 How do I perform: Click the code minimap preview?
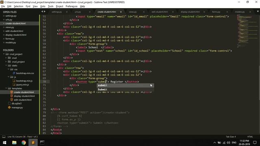(x=247, y=31)
